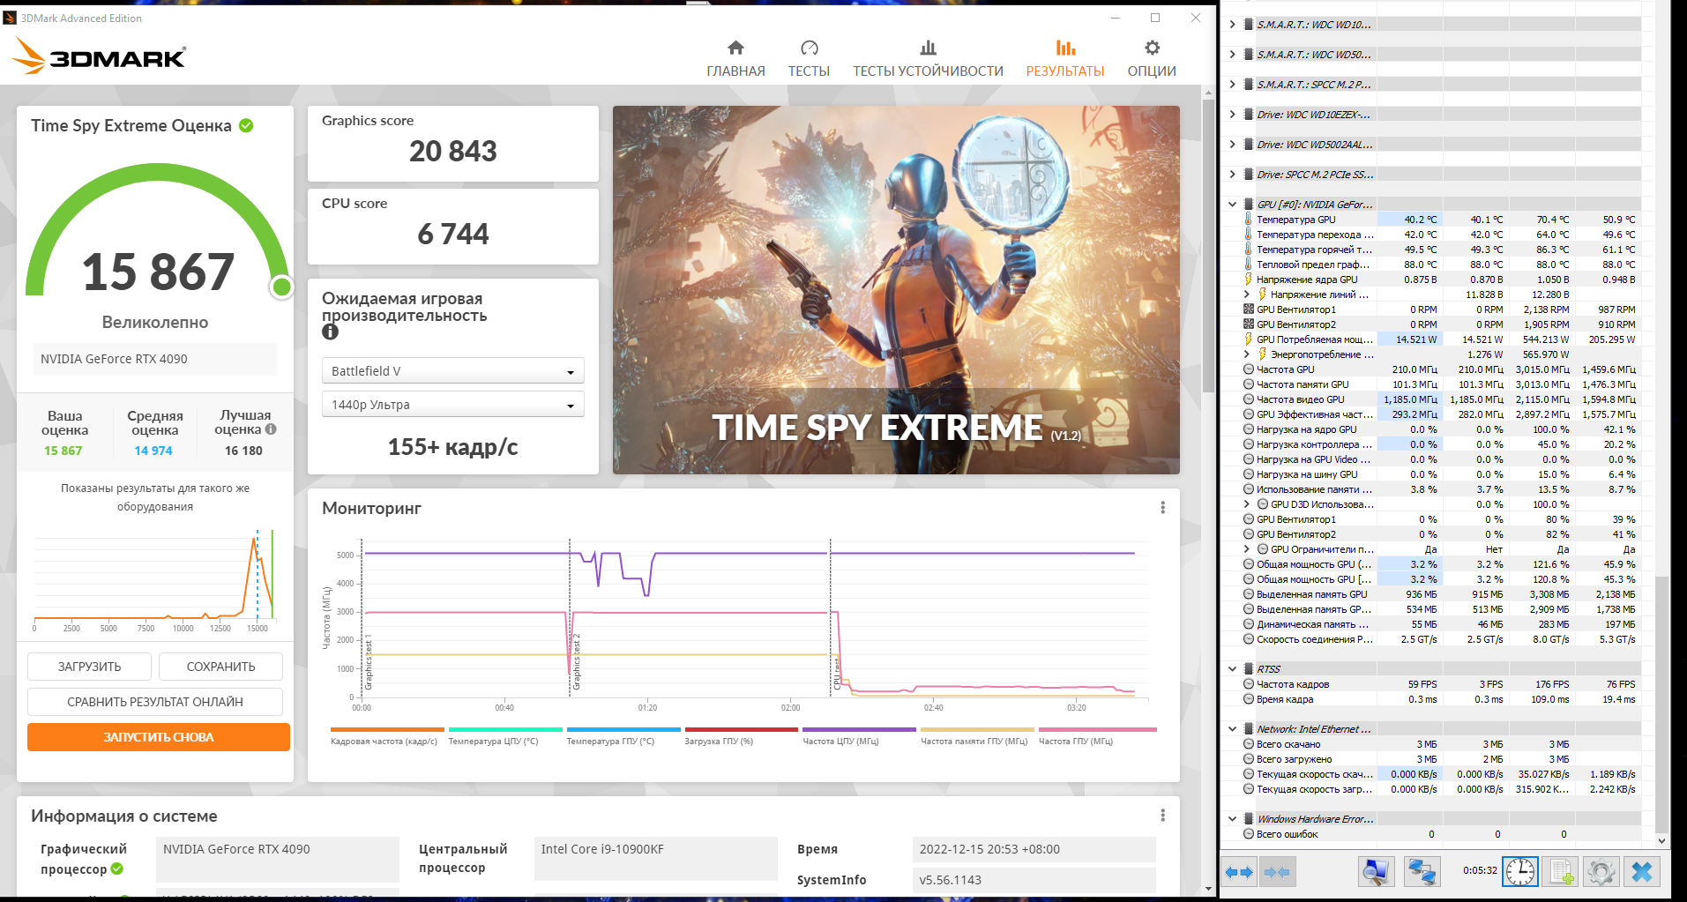
Task: Click the Time Spy Extreme artwork thumbnail
Action: point(896,290)
